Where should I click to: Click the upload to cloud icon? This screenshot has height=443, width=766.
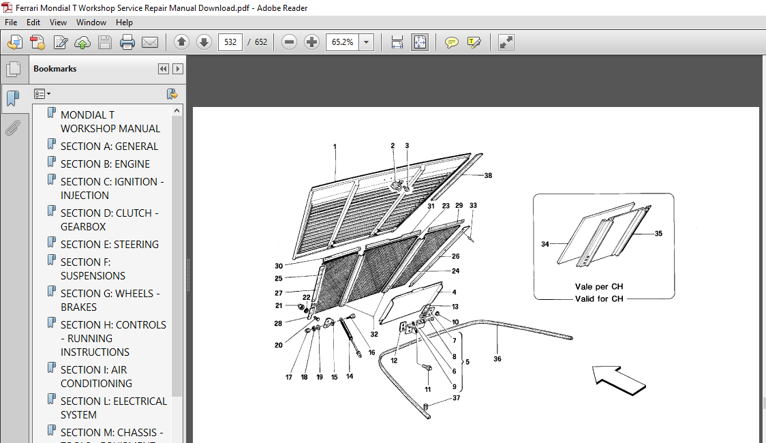click(x=82, y=42)
